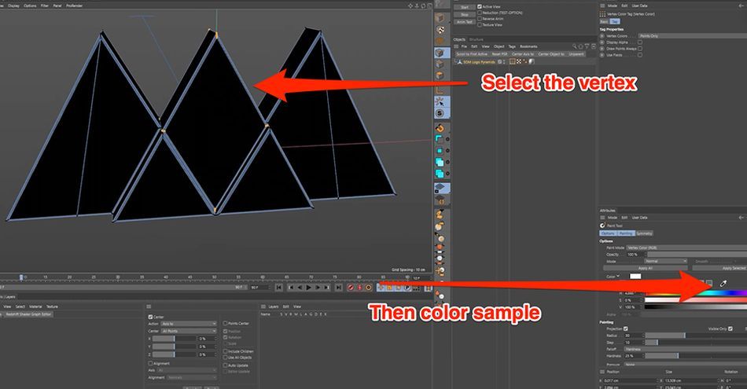Switch to the Basic tab of Vertex Color Tag
Image resolution: width=747 pixels, height=389 pixels.
(604, 21)
